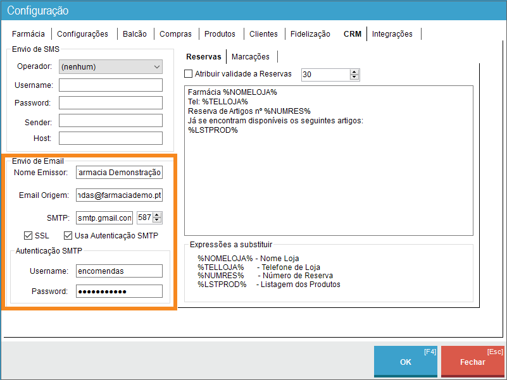Switch to the Marcações sub-tab
This screenshot has width=507, height=380.
(250, 57)
